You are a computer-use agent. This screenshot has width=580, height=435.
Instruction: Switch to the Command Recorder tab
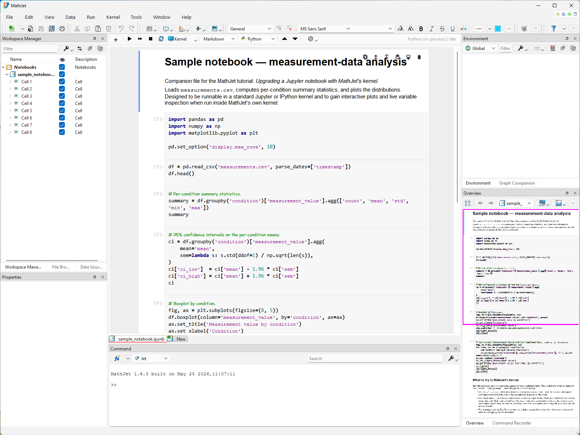coord(512,423)
